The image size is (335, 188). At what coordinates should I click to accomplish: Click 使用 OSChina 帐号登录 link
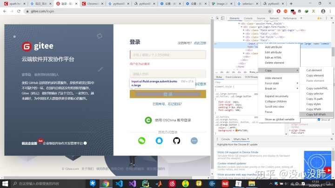173,120
